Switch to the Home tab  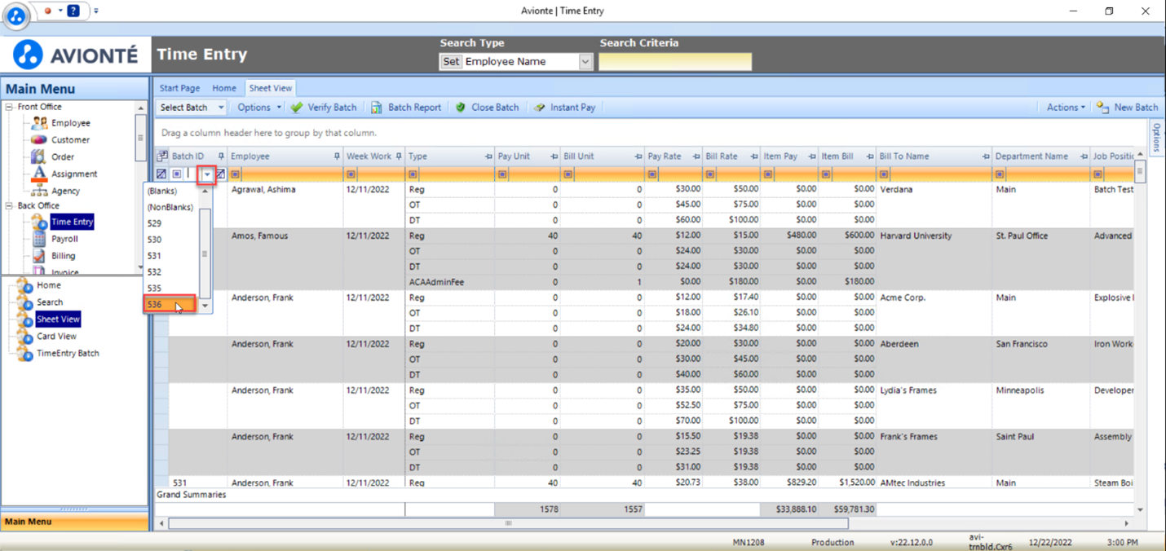(x=224, y=88)
